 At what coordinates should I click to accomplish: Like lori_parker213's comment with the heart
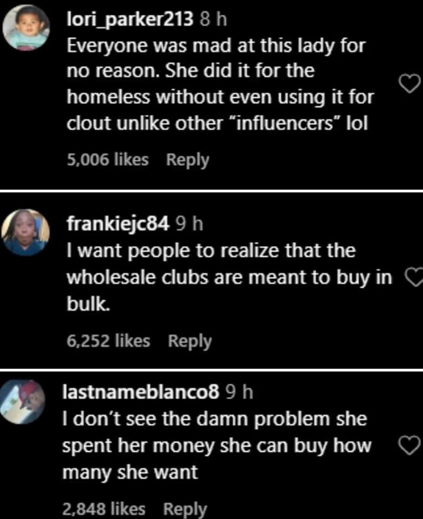407,85
